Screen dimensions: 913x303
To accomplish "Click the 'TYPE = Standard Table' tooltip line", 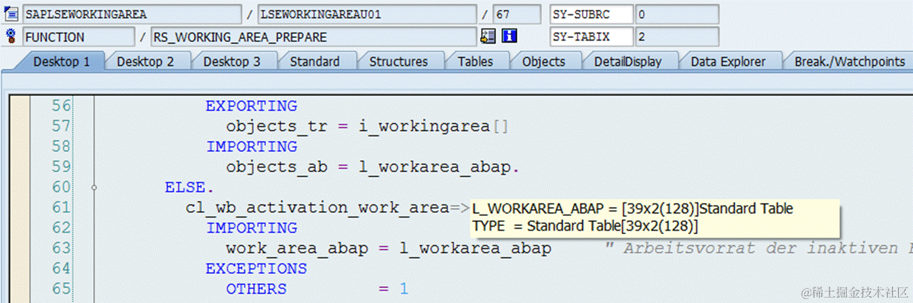I will 585,226.
